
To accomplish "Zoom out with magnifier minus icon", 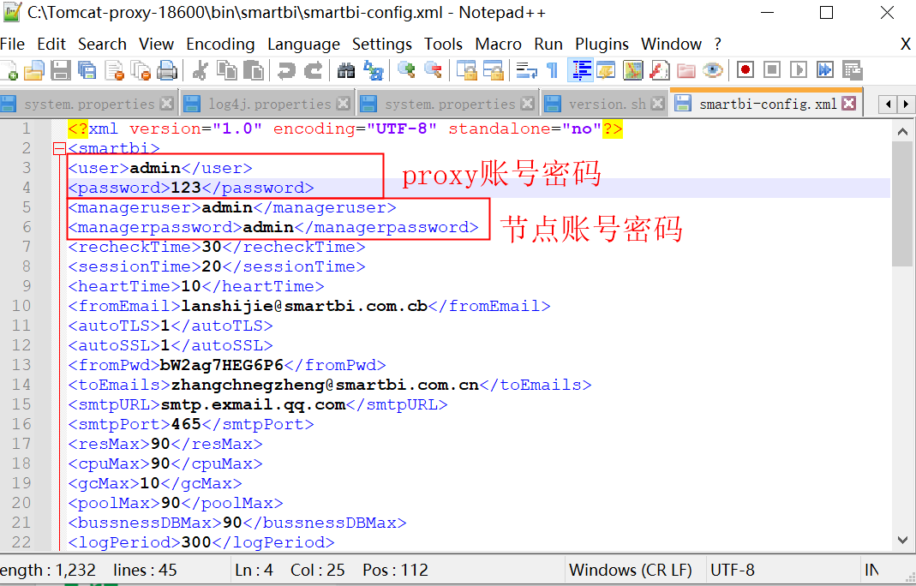I will 433,71.
